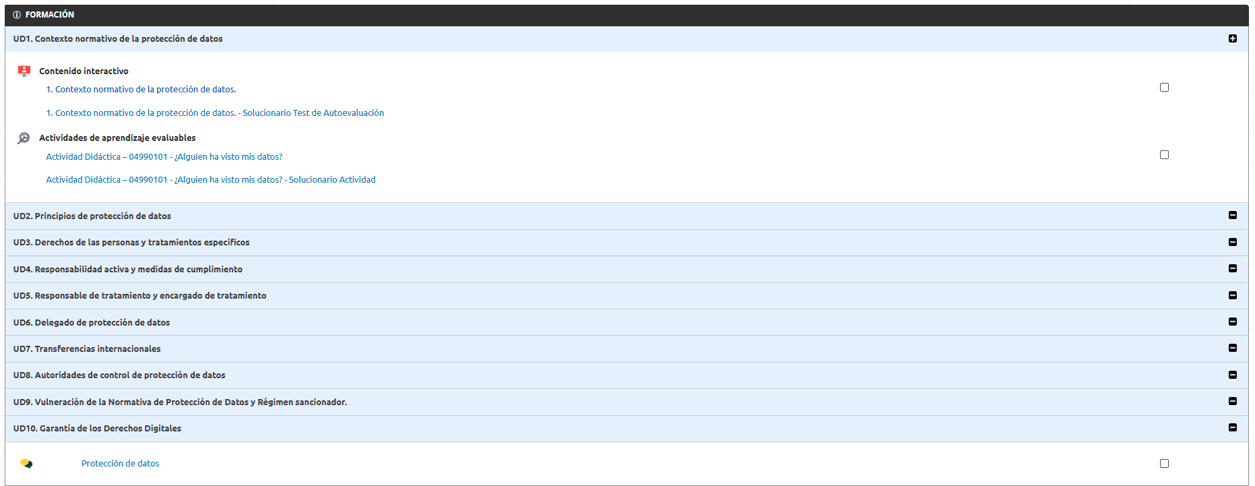The height and width of the screenshot is (486, 1255).
Task: Check completion box for Contexto normativo content
Action: (1164, 88)
